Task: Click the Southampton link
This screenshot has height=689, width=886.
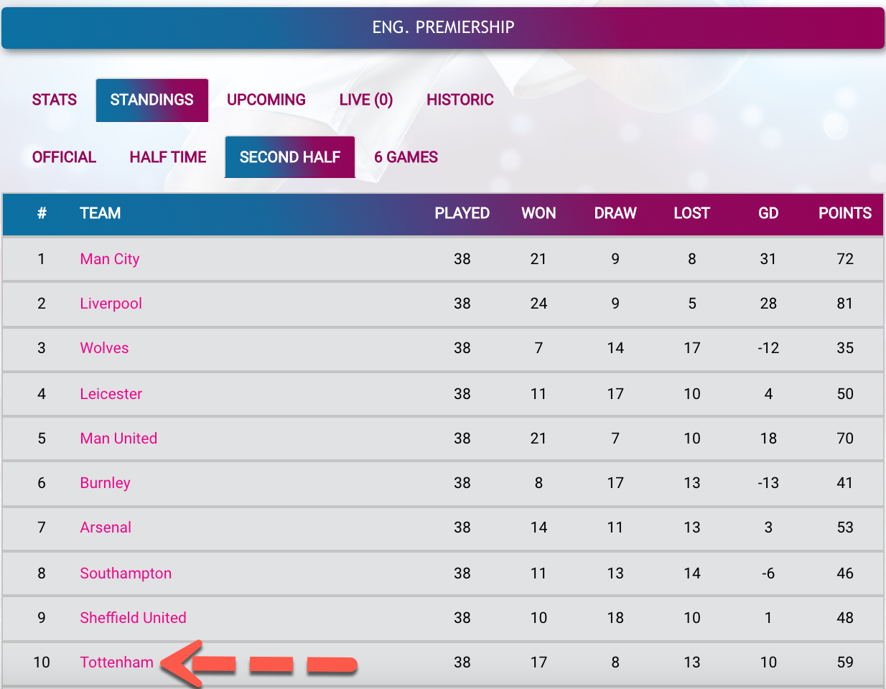Action: [126, 573]
